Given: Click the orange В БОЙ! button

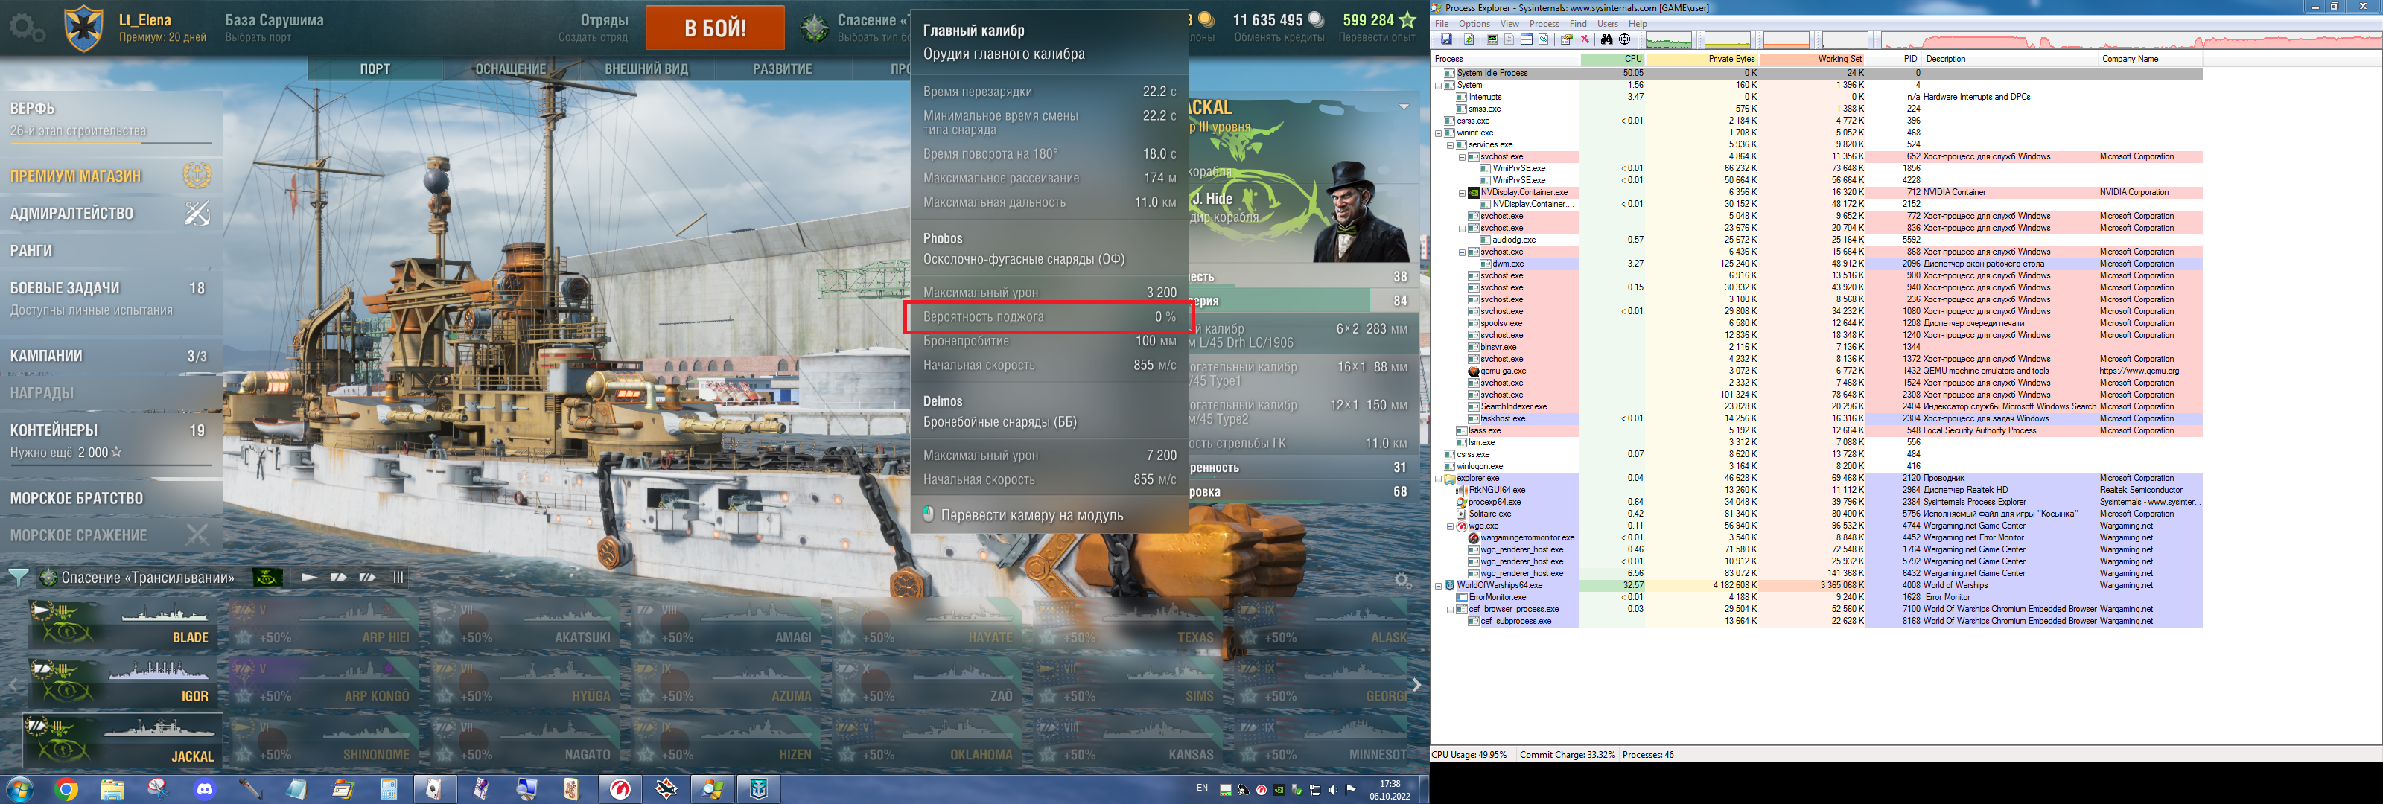Looking at the screenshot, I should coord(715,28).
